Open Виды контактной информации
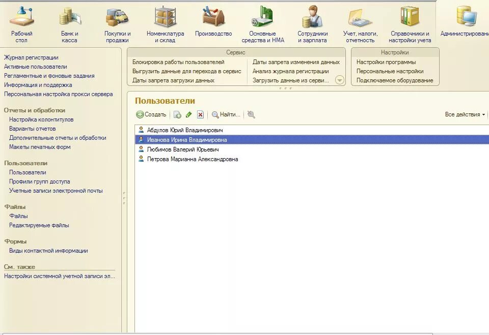The height and width of the screenshot is (335, 489). click(x=49, y=251)
